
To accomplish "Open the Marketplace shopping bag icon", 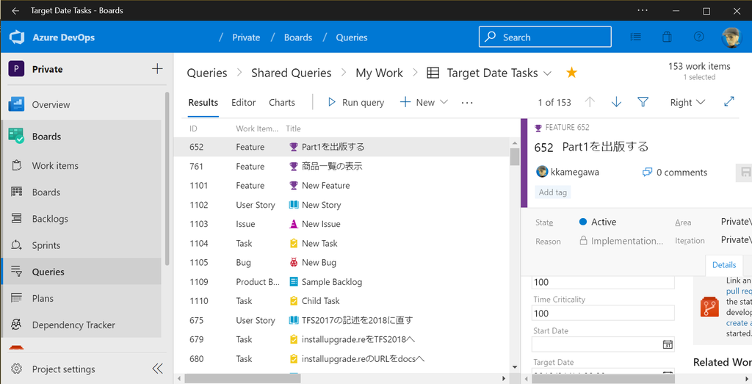I will (667, 37).
